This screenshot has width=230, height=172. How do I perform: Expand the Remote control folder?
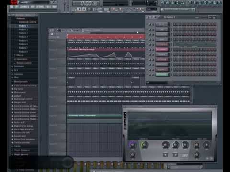point(23,63)
